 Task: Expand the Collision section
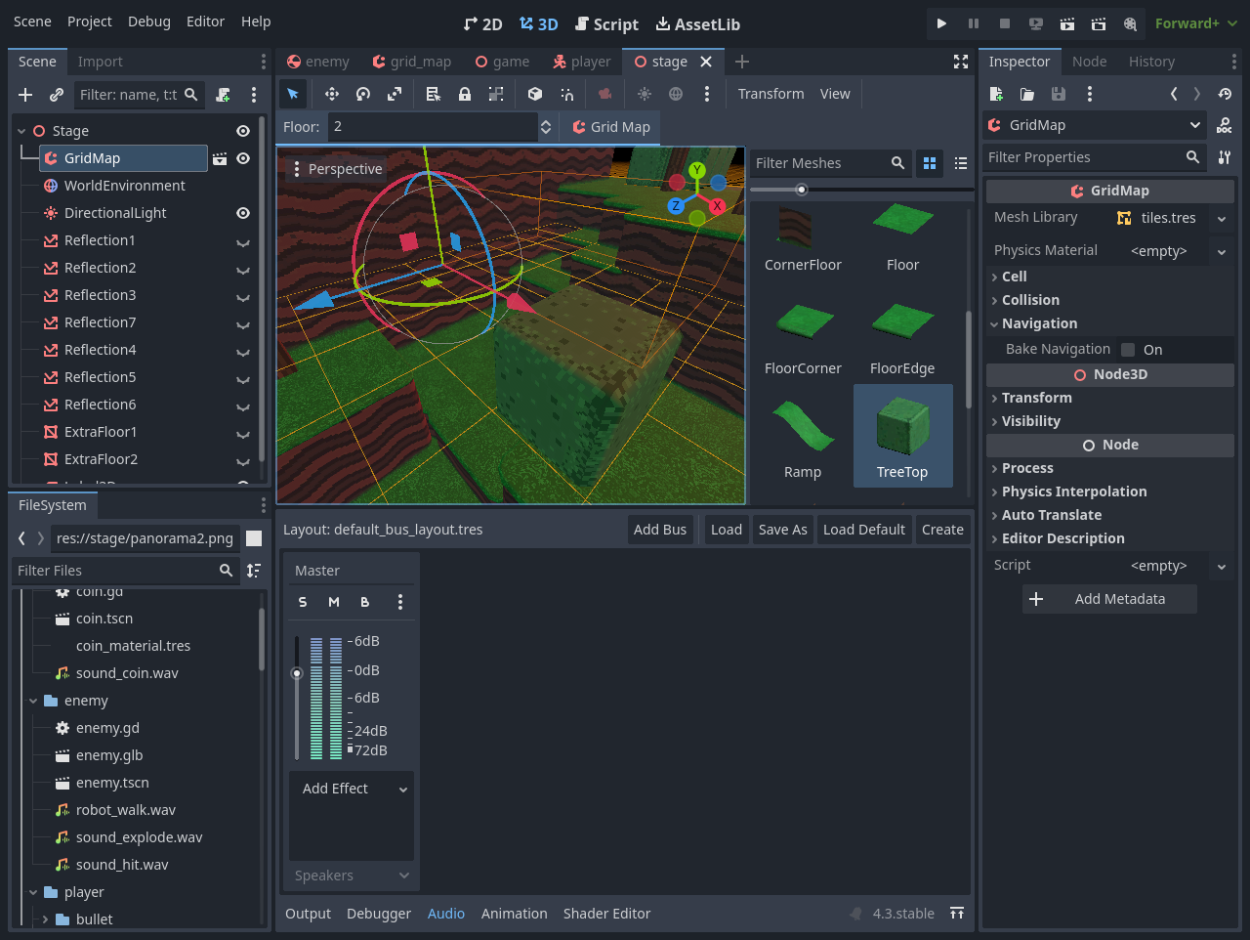coord(1030,300)
